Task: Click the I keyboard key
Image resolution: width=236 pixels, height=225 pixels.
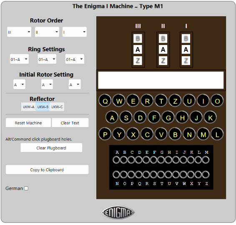Action: click(203, 100)
